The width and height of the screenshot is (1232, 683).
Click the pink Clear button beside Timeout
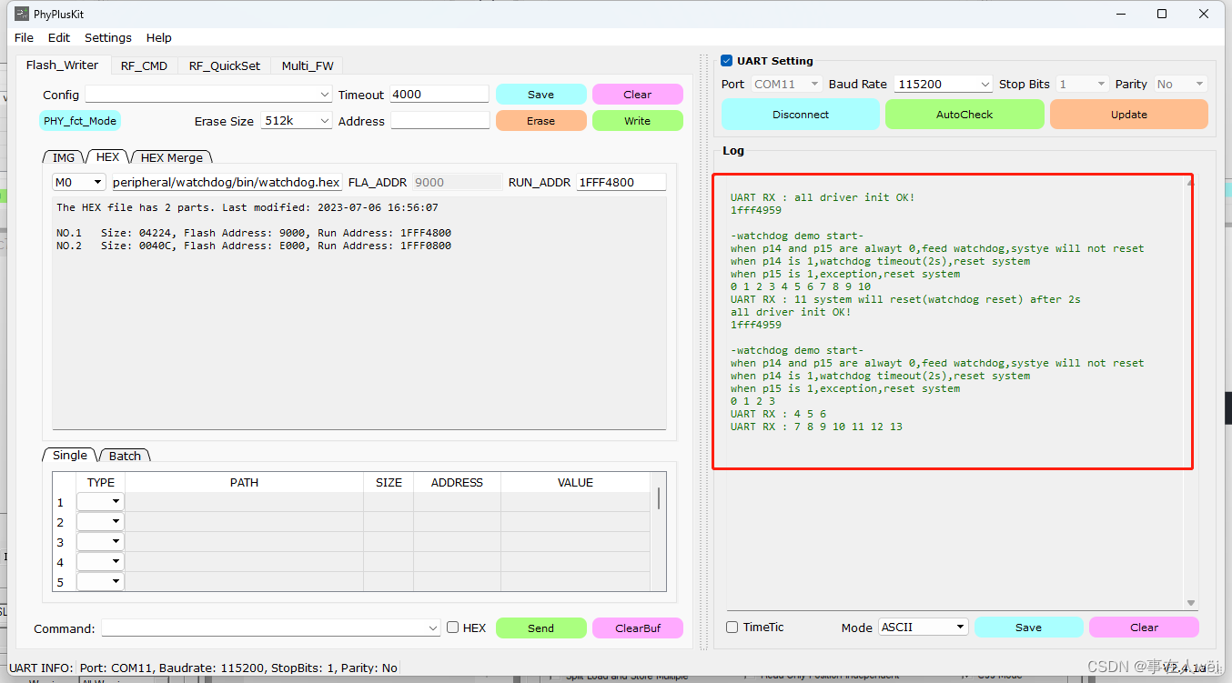point(637,95)
